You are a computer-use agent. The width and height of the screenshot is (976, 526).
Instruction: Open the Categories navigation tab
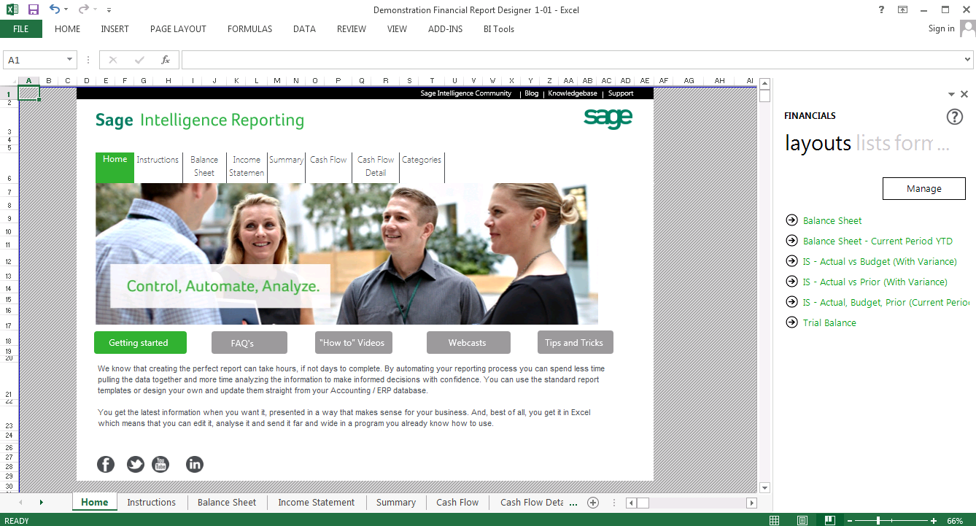(422, 160)
